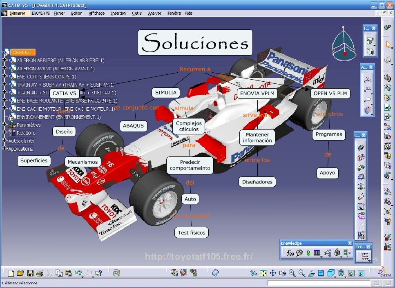Expand the AILERON ARRIERE tree node

tap(5, 60)
